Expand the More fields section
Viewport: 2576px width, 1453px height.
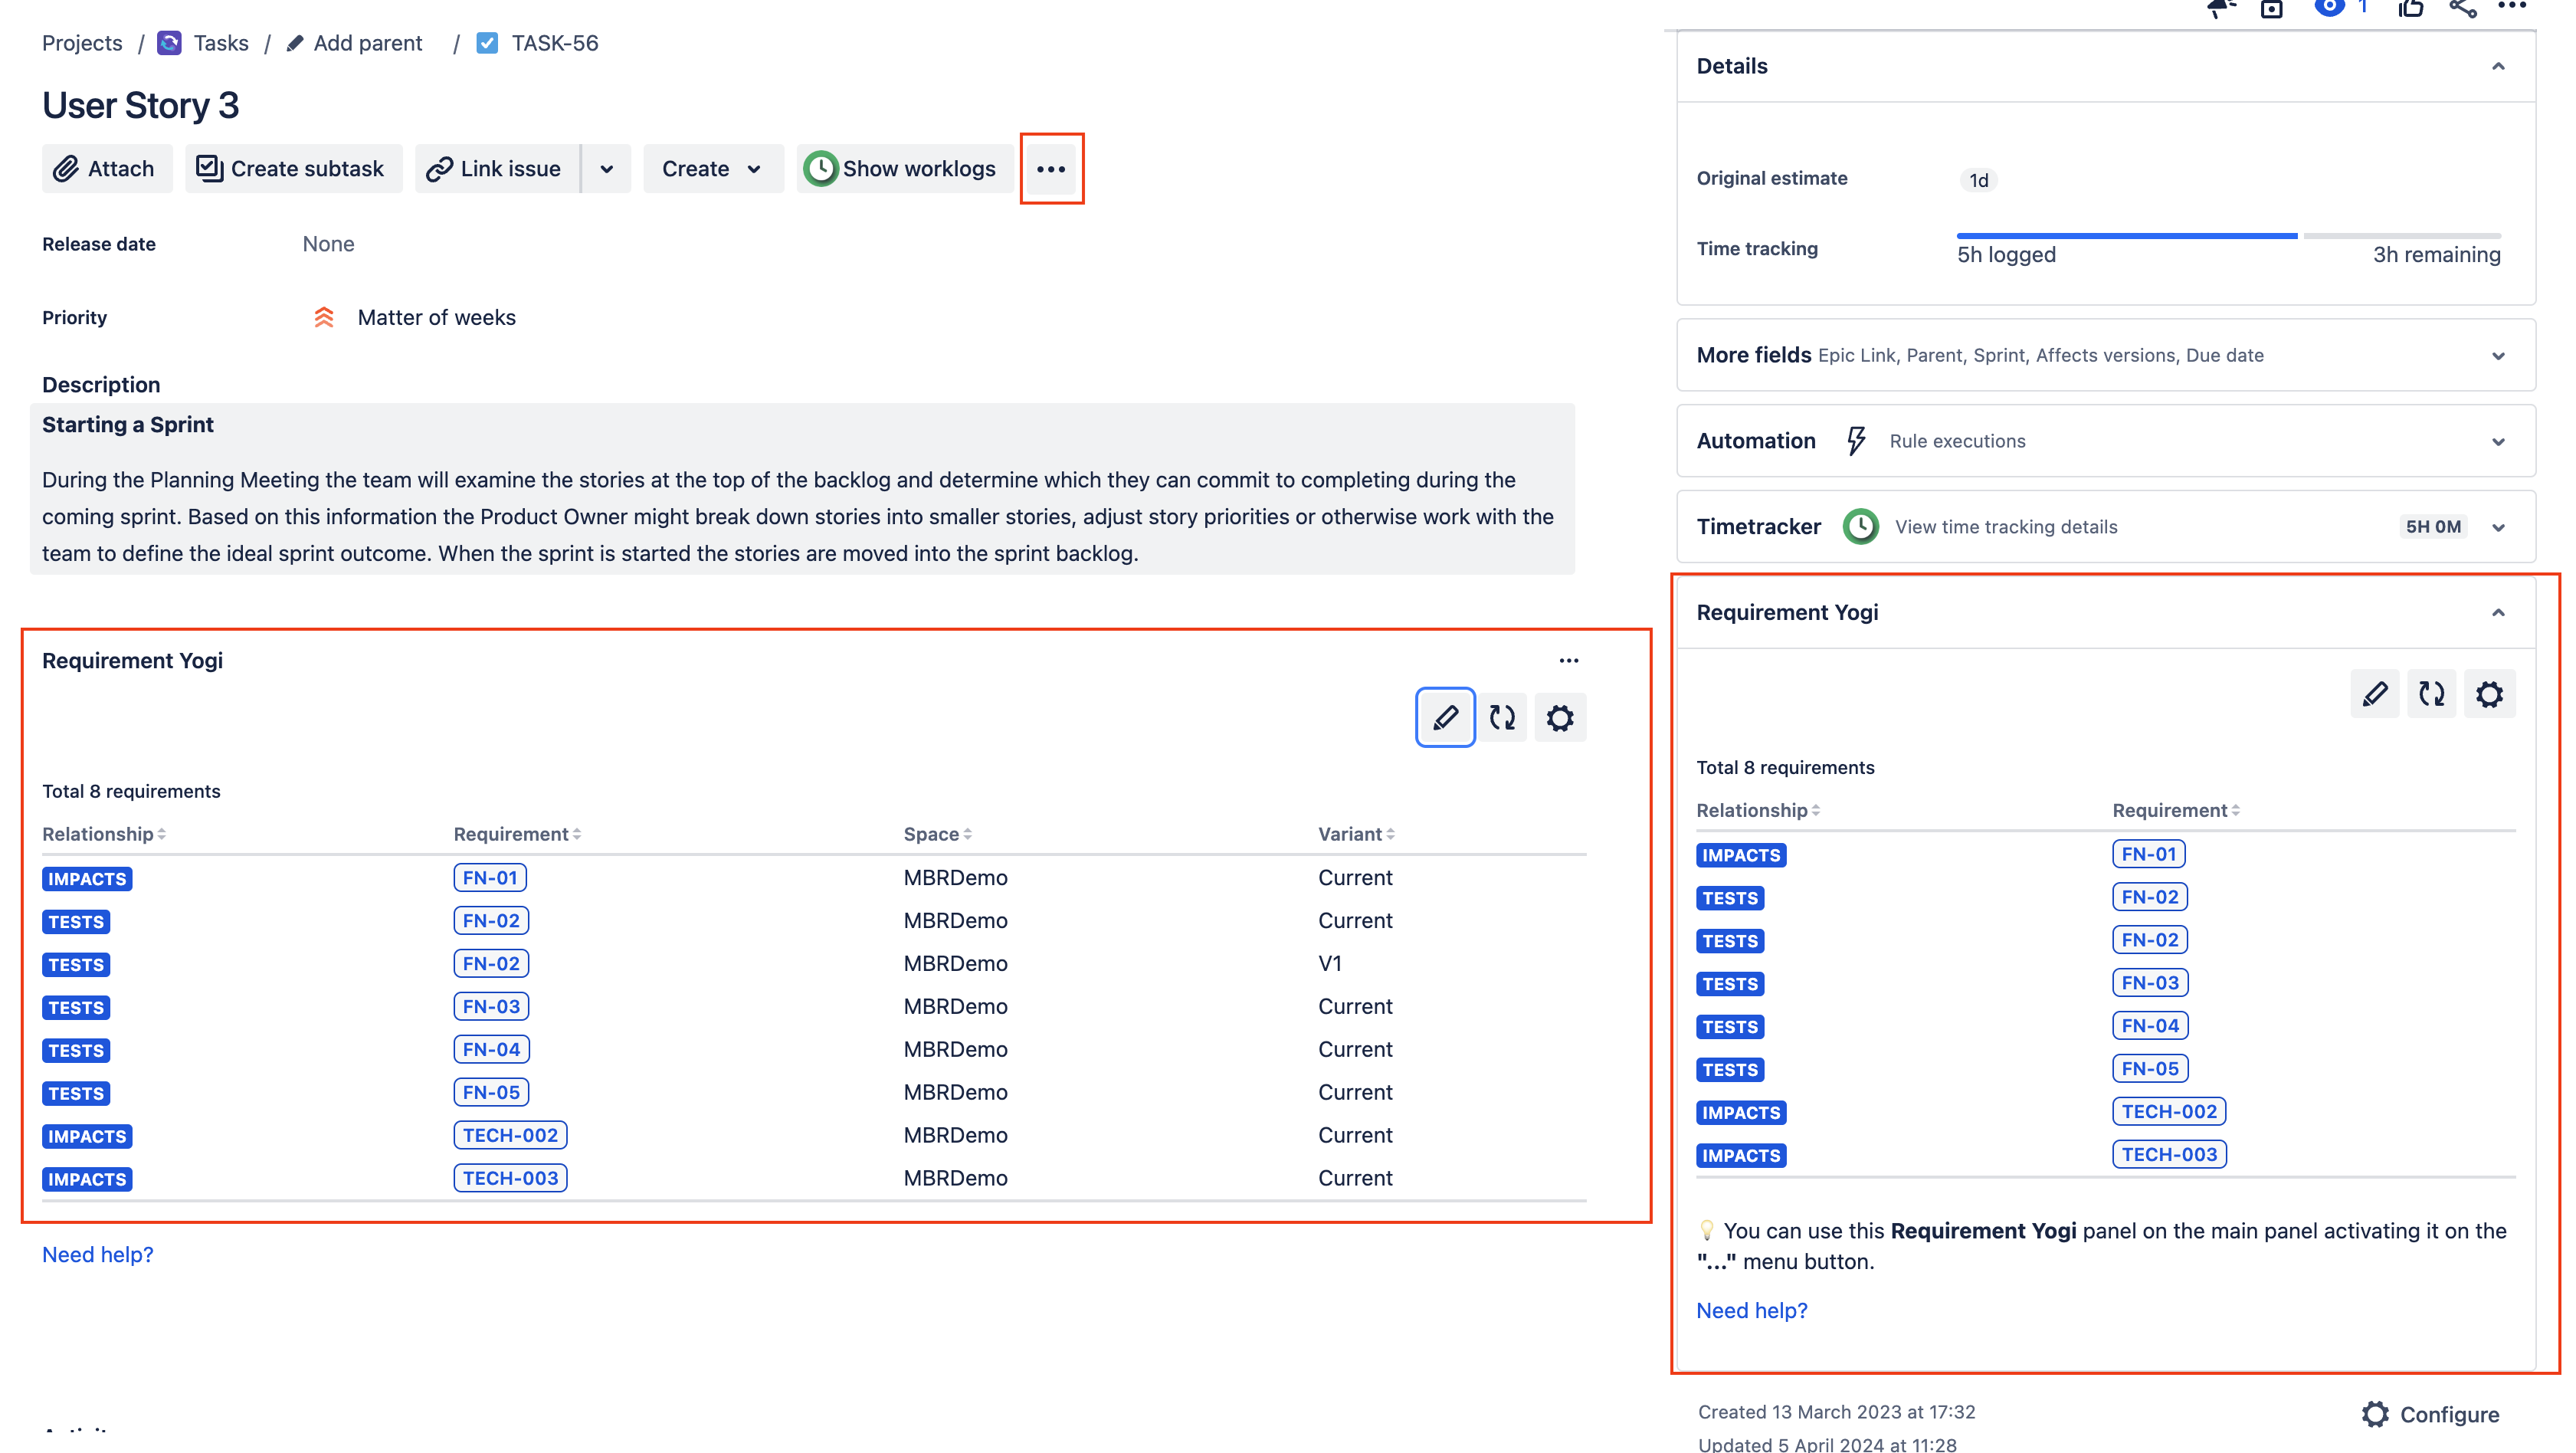pyautogui.click(x=2498, y=355)
